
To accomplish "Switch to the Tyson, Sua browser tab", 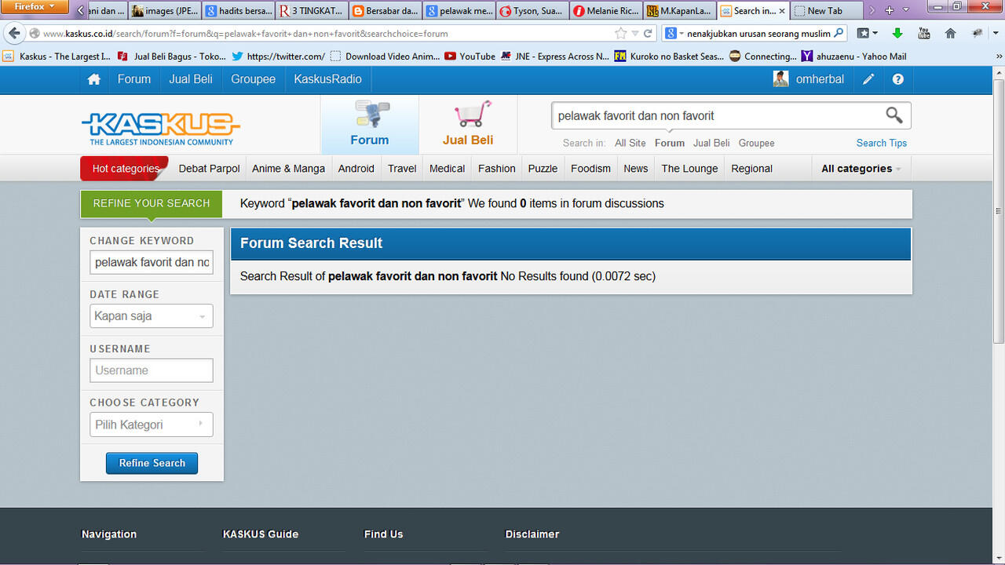I will tap(532, 11).
